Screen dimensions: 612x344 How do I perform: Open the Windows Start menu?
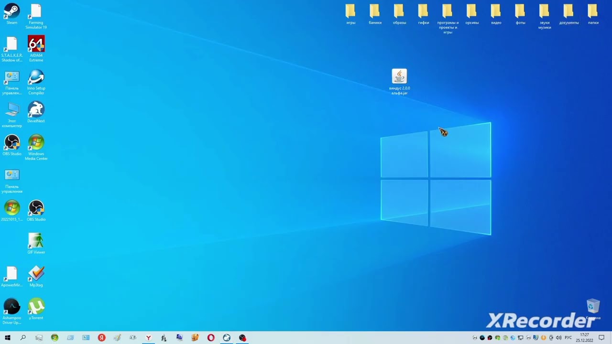coord(8,338)
